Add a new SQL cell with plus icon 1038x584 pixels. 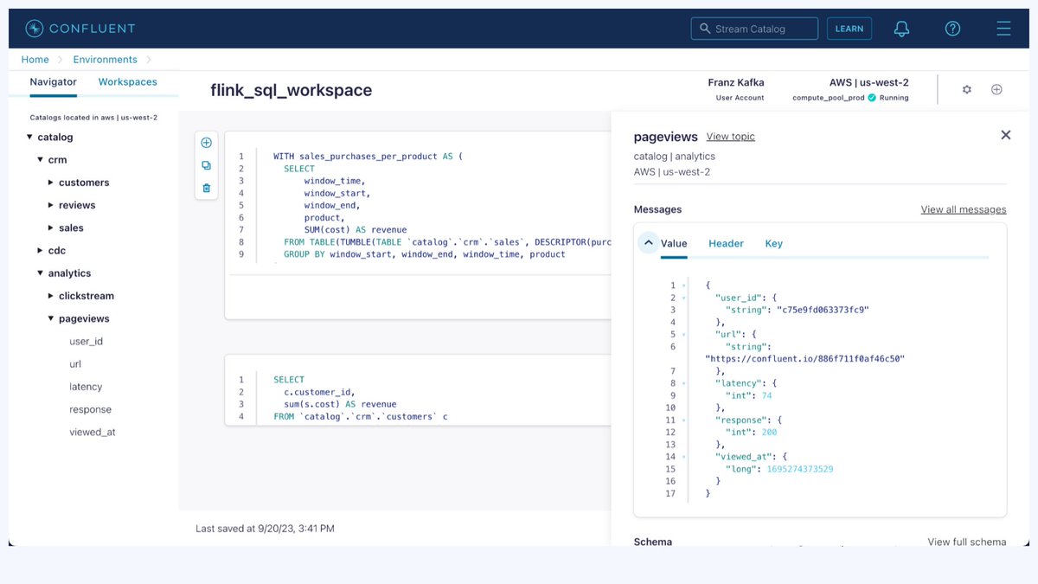[206, 143]
